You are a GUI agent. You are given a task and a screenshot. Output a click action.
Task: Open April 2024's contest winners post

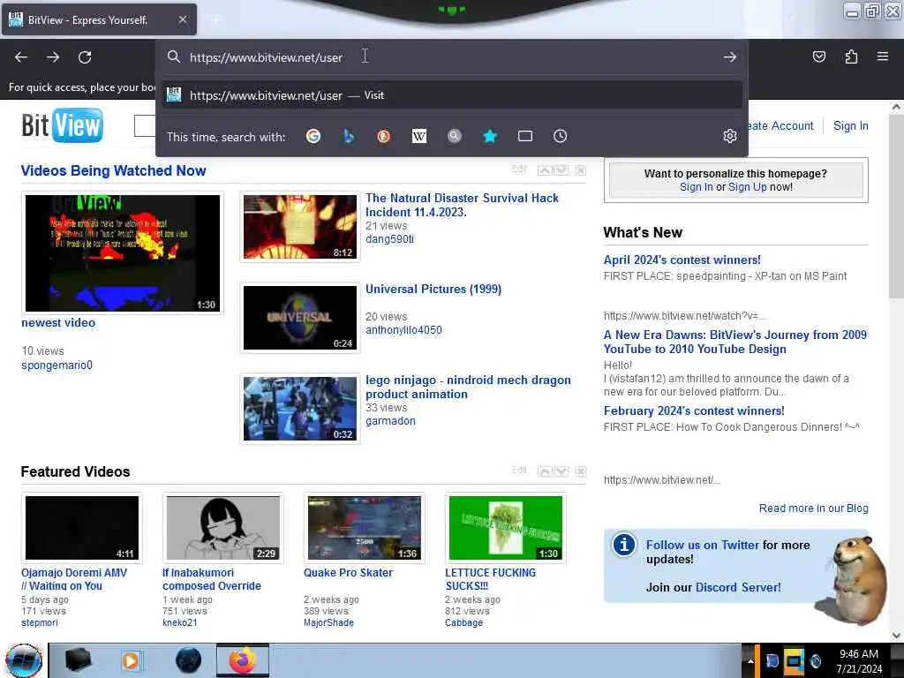coord(682,260)
